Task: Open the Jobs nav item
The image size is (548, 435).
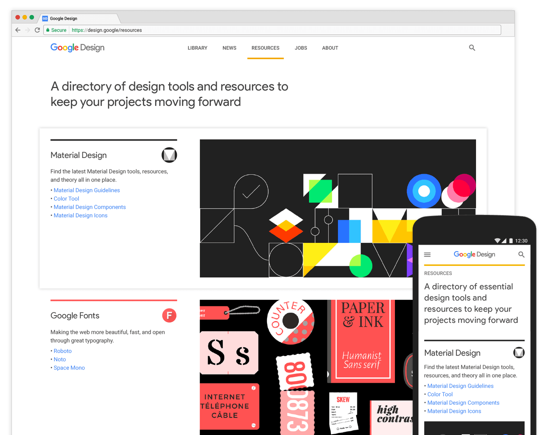Action: pos(301,48)
